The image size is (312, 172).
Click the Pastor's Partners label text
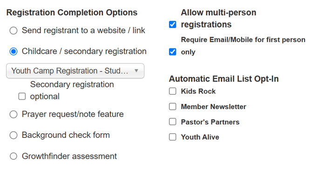pyautogui.click(x=210, y=122)
